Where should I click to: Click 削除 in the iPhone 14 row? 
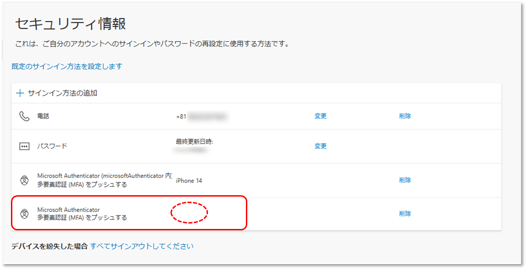(405, 180)
